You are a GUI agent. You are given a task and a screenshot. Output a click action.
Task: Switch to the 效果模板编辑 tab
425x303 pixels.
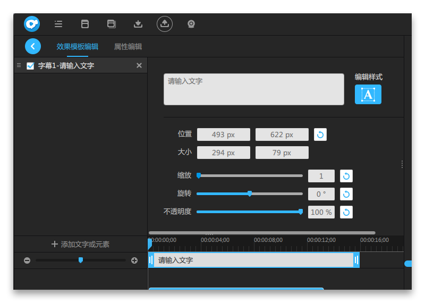pyautogui.click(x=77, y=47)
